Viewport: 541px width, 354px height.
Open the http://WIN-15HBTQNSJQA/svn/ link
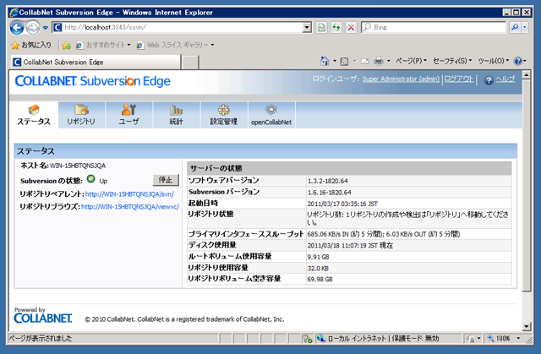pyautogui.click(x=129, y=194)
